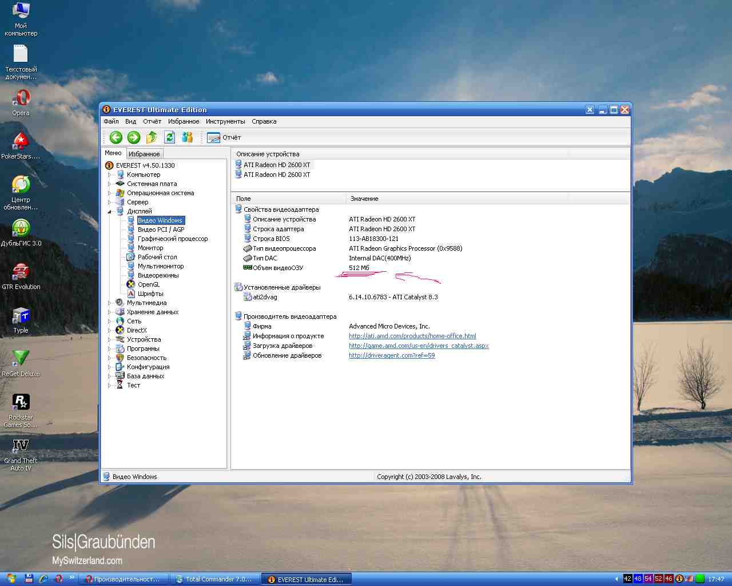
Task: Open the Opera desktop icon
Action: [x=21, y=103]
